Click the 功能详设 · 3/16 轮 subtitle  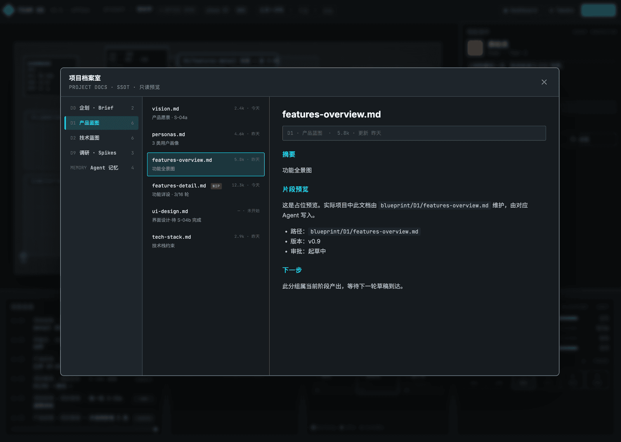pos(170,194)
